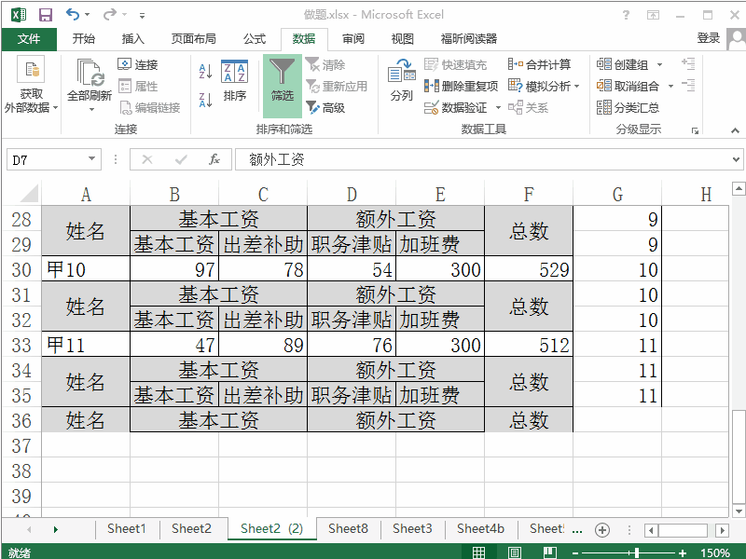This screenshot has height=559, width=746.
Task: Switch to the 公式 ribbon tab
Action: tap(254, 39)
